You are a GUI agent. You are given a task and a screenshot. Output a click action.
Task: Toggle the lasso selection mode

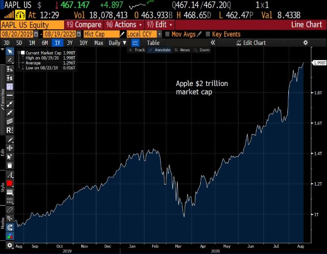pos(10,210)
